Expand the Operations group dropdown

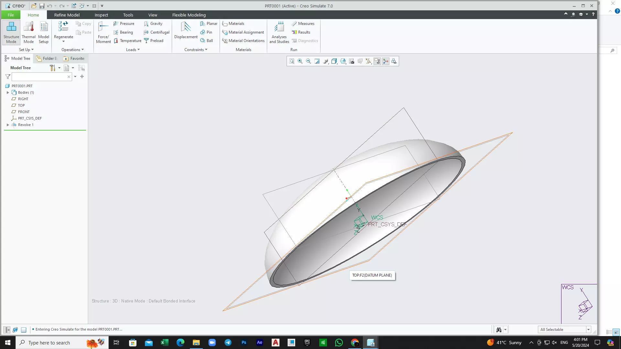(x=72, y=50)
